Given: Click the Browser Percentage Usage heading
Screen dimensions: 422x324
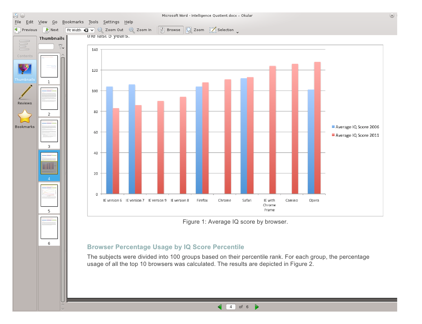Looking at the screenshot, I should pos(166,247).
